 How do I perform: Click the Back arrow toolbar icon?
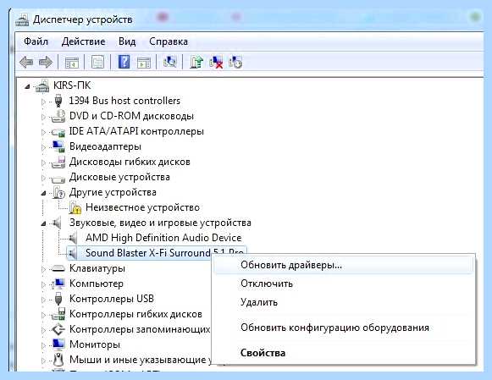[26, 62]
